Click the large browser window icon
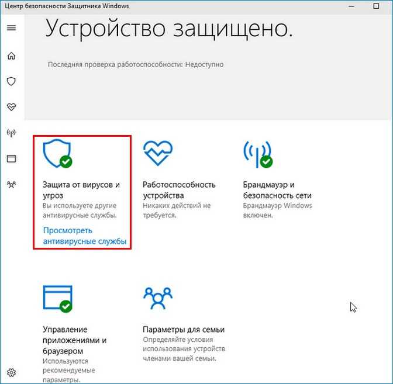The height and width of the screenshot is (384, 393). (58, 299)
